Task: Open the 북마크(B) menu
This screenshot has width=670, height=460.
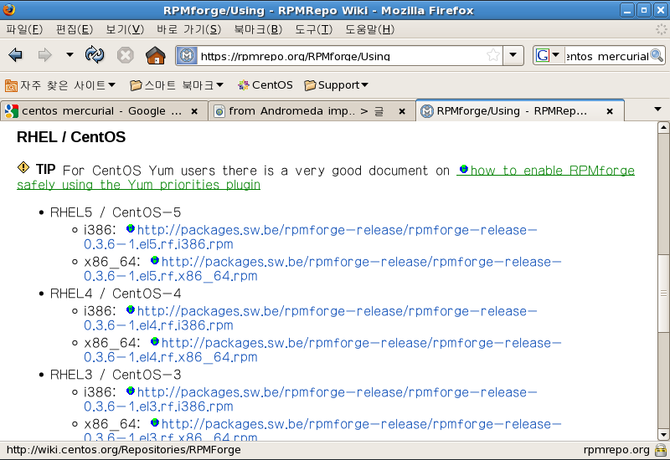Action: point(258,29)
